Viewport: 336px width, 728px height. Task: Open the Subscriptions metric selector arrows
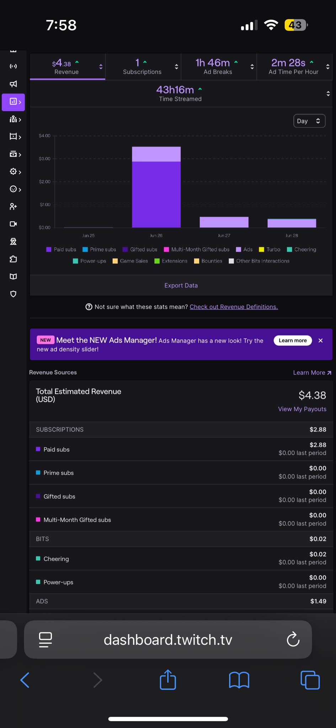pos(176,67)
